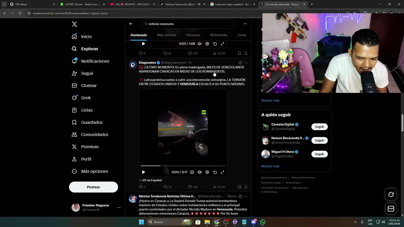This screenshot has width=404, height=227.
Task: Toggle captions on 0:17 video
Action: point(192,172)
